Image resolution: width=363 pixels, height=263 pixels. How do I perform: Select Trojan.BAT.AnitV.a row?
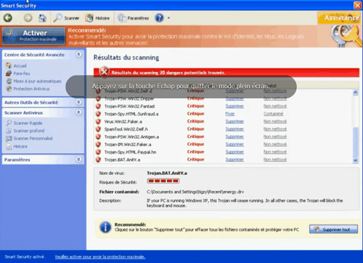coord(223,160)
